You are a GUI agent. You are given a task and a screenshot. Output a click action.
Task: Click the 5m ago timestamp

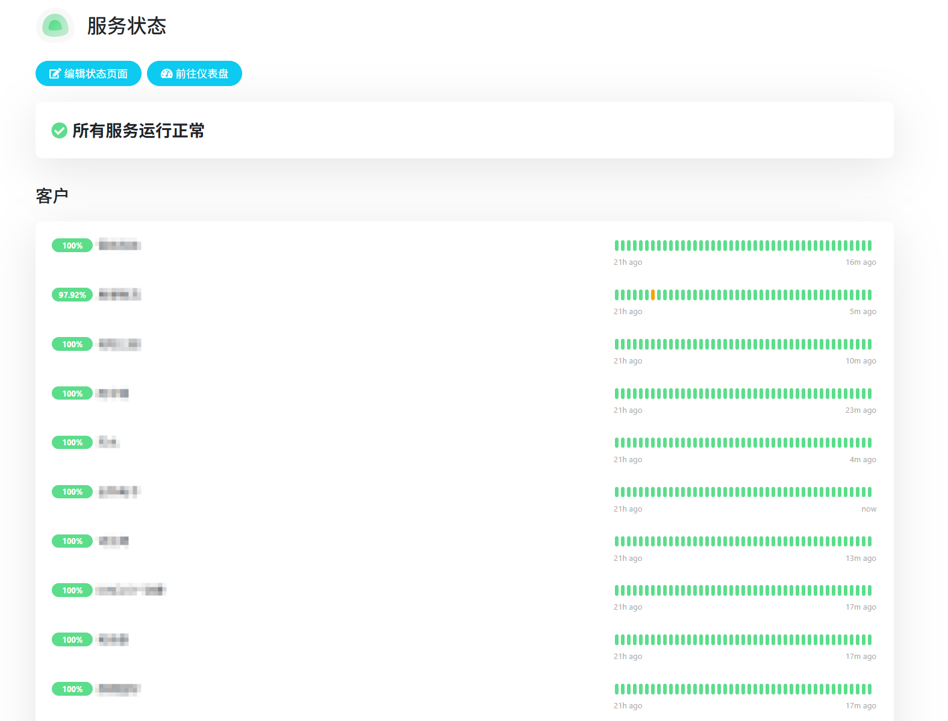click(862, 312)
